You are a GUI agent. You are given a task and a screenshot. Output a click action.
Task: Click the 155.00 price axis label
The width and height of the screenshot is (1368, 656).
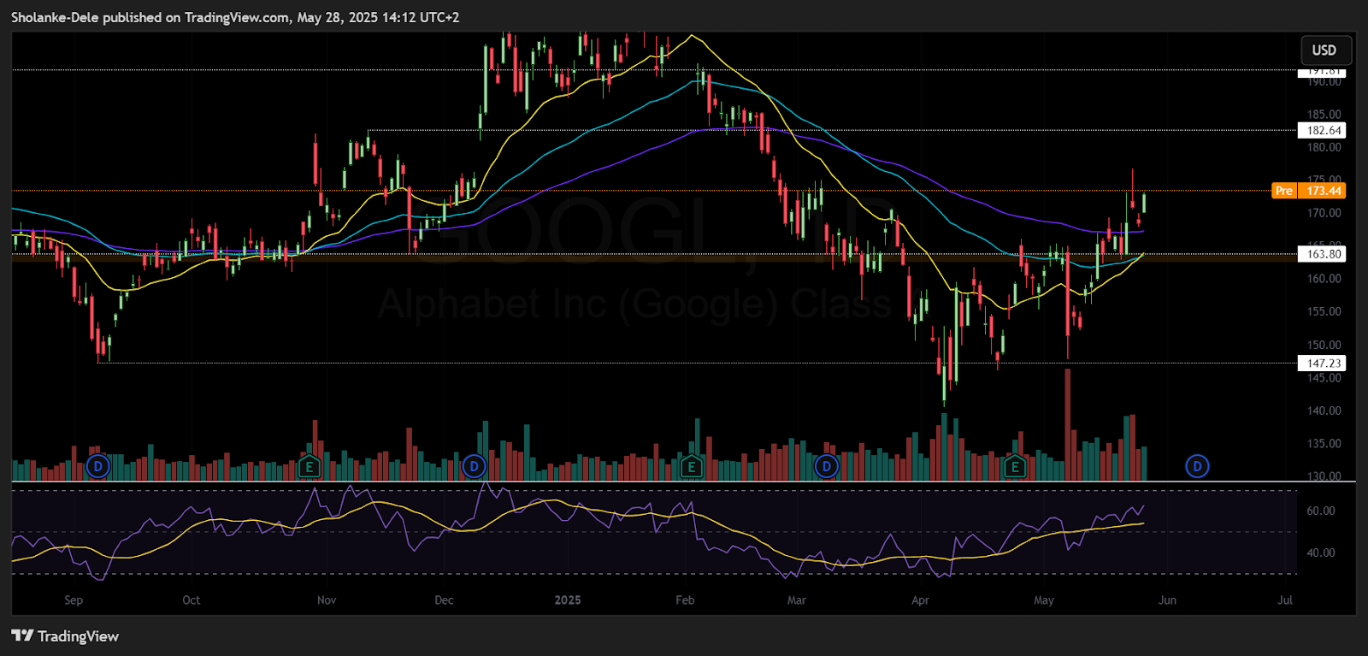1324,311
